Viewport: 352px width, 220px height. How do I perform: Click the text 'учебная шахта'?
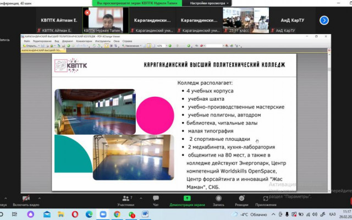click(206, 99)
